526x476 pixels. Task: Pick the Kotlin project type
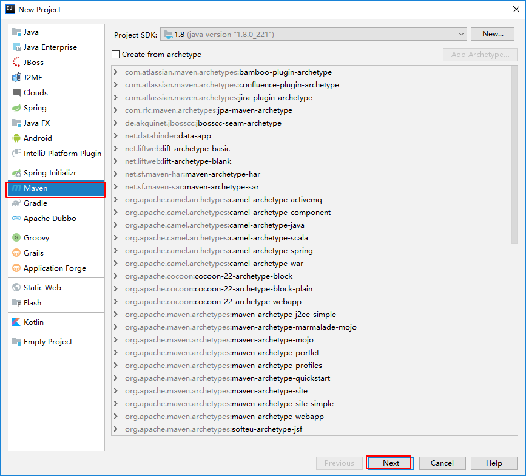(34, 321)
